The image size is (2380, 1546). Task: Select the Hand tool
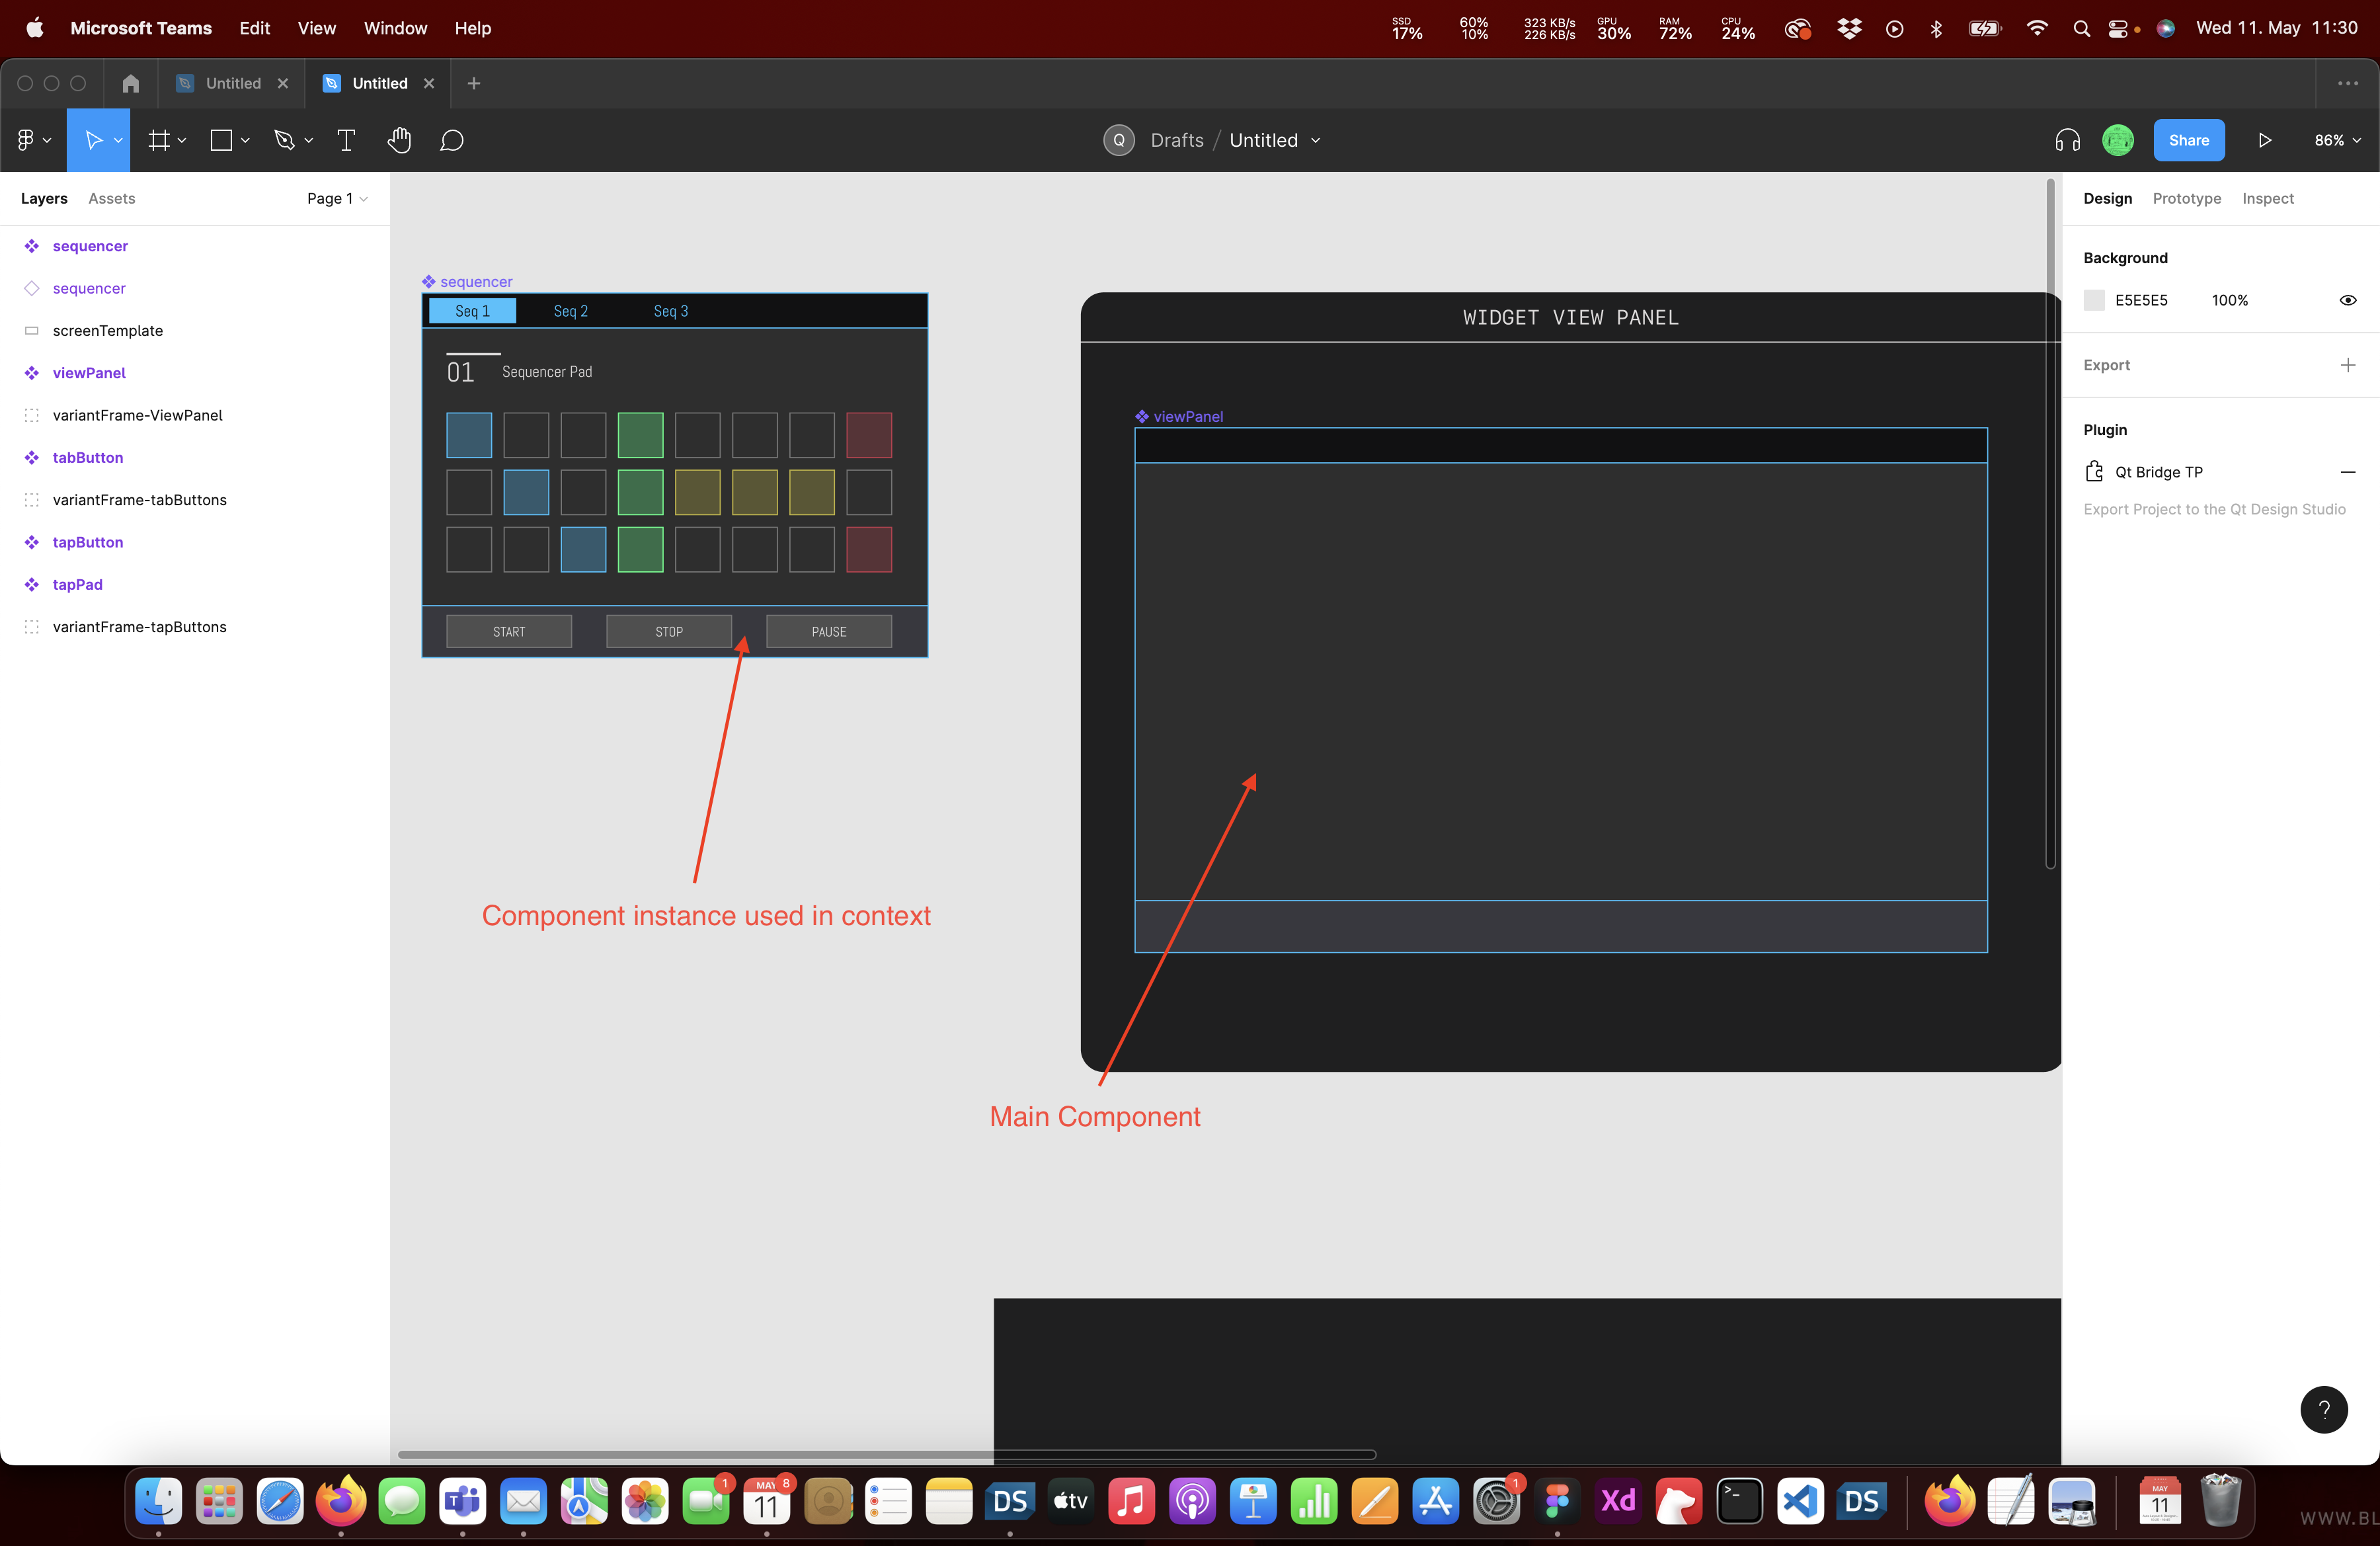click(399, 140)
